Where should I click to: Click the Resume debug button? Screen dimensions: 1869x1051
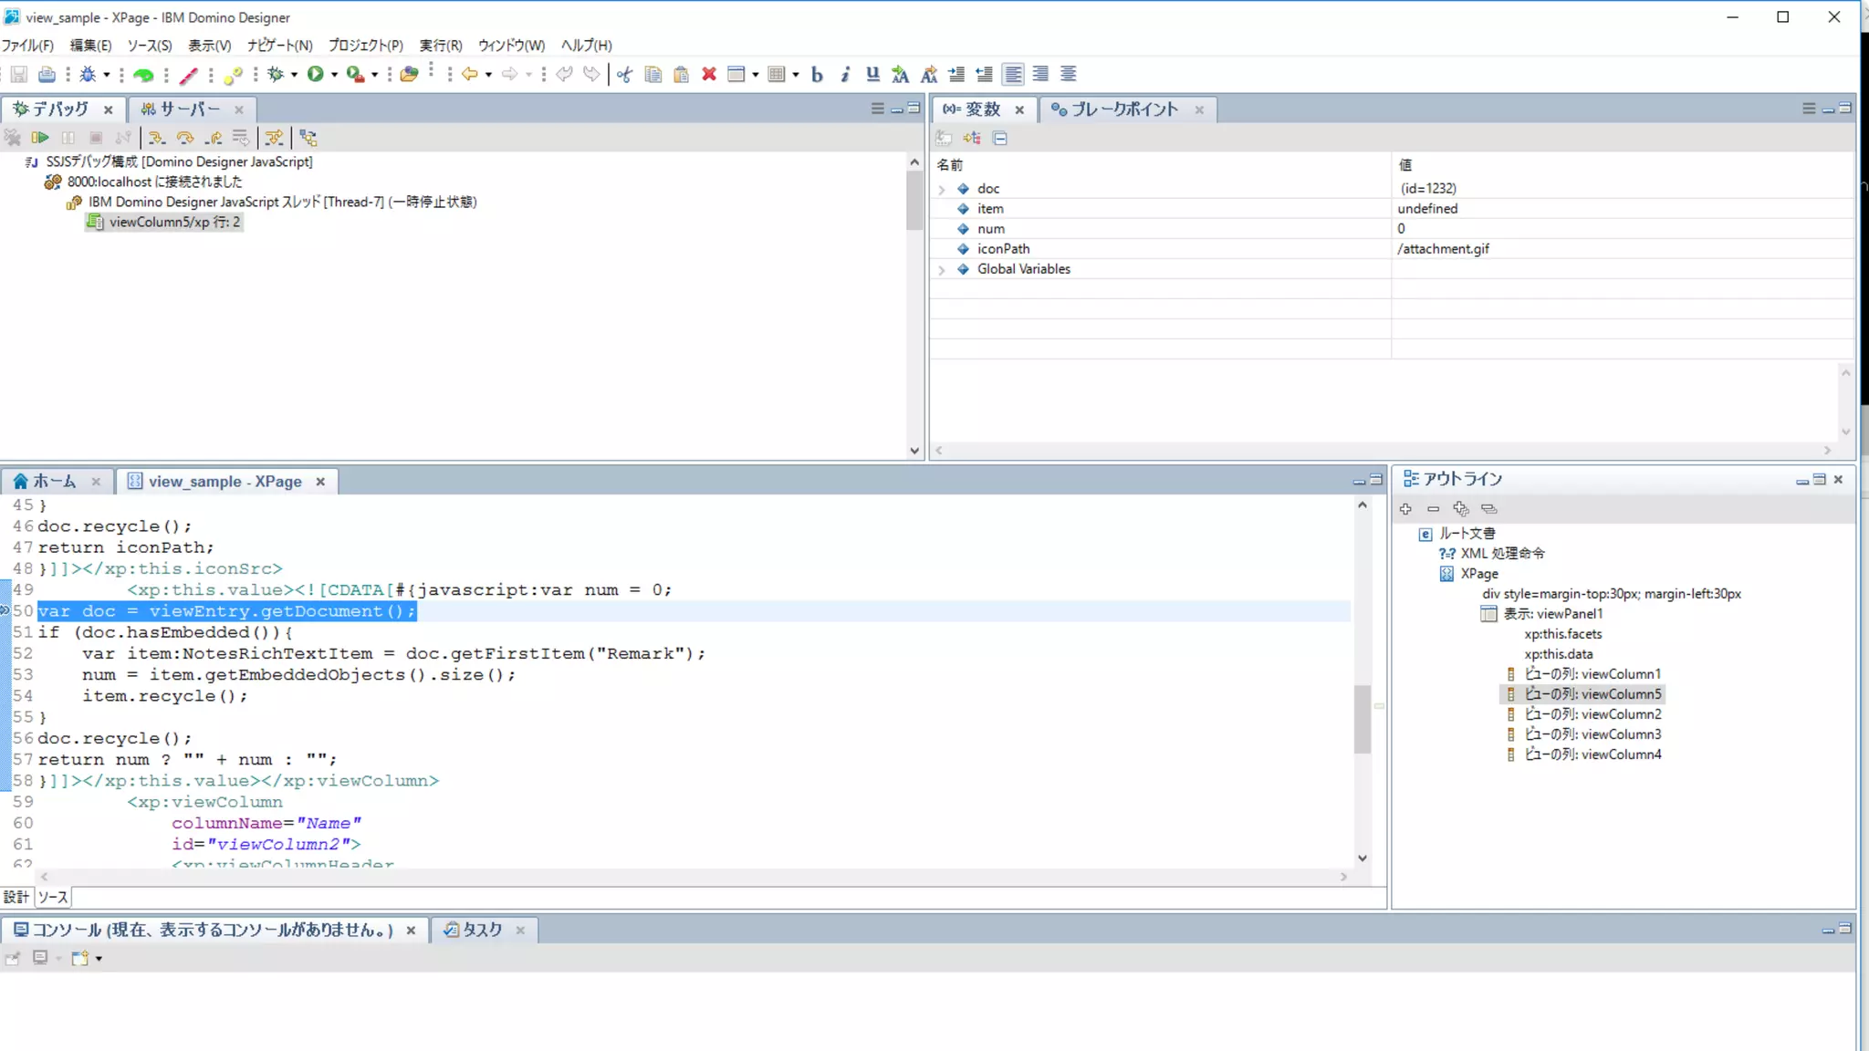[40, 138]
